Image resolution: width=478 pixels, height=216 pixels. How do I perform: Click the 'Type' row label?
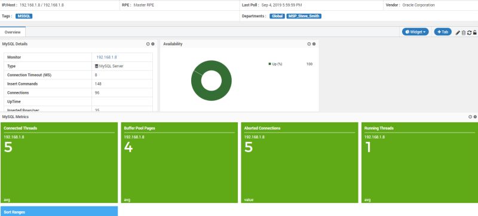[11, 66]
